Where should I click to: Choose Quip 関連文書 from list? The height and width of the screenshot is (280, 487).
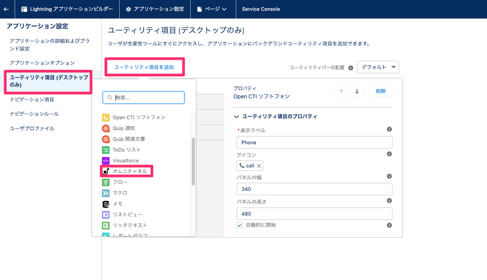(x=129, y=139)
